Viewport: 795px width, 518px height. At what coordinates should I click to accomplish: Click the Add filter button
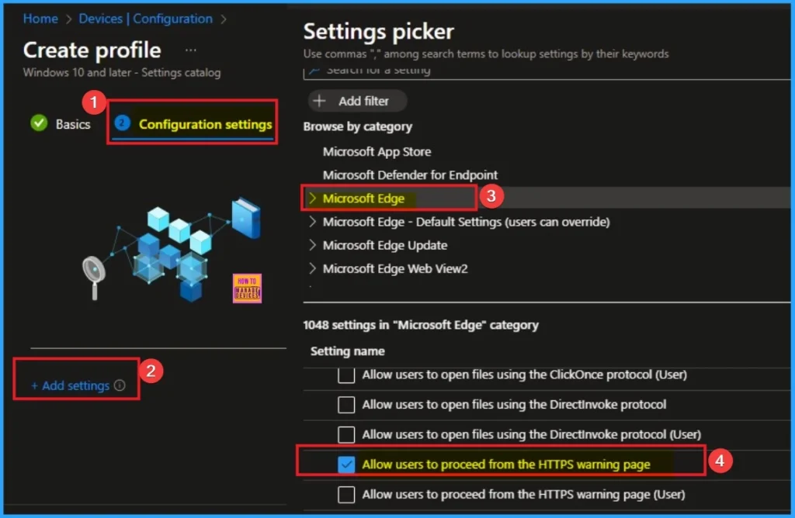click(357, 102)
